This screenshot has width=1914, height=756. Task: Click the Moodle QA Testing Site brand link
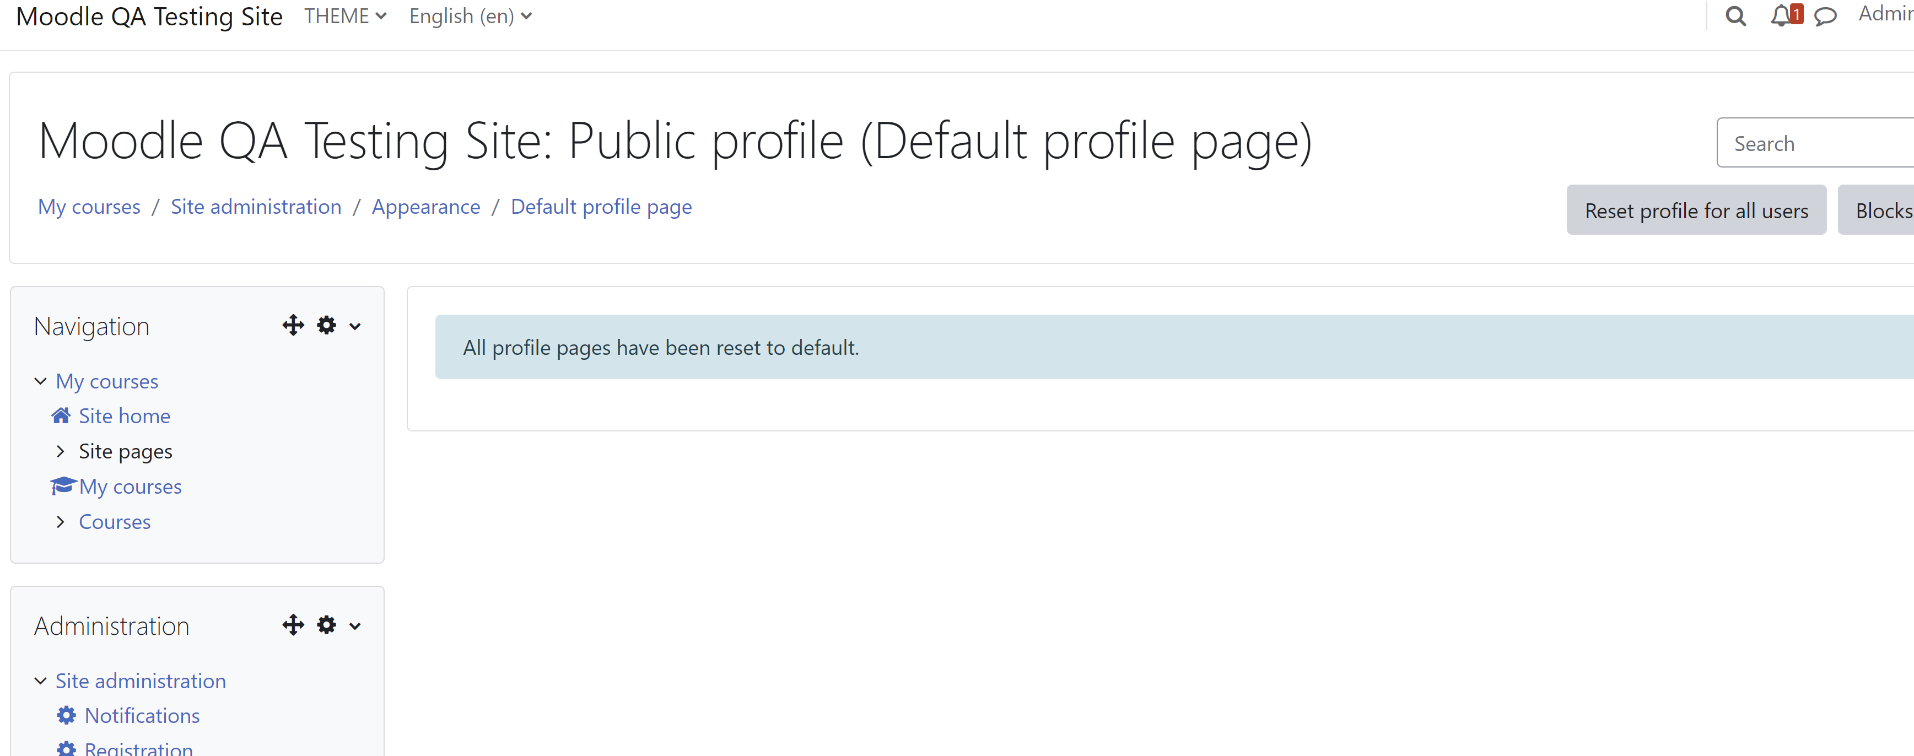point(149,17)
